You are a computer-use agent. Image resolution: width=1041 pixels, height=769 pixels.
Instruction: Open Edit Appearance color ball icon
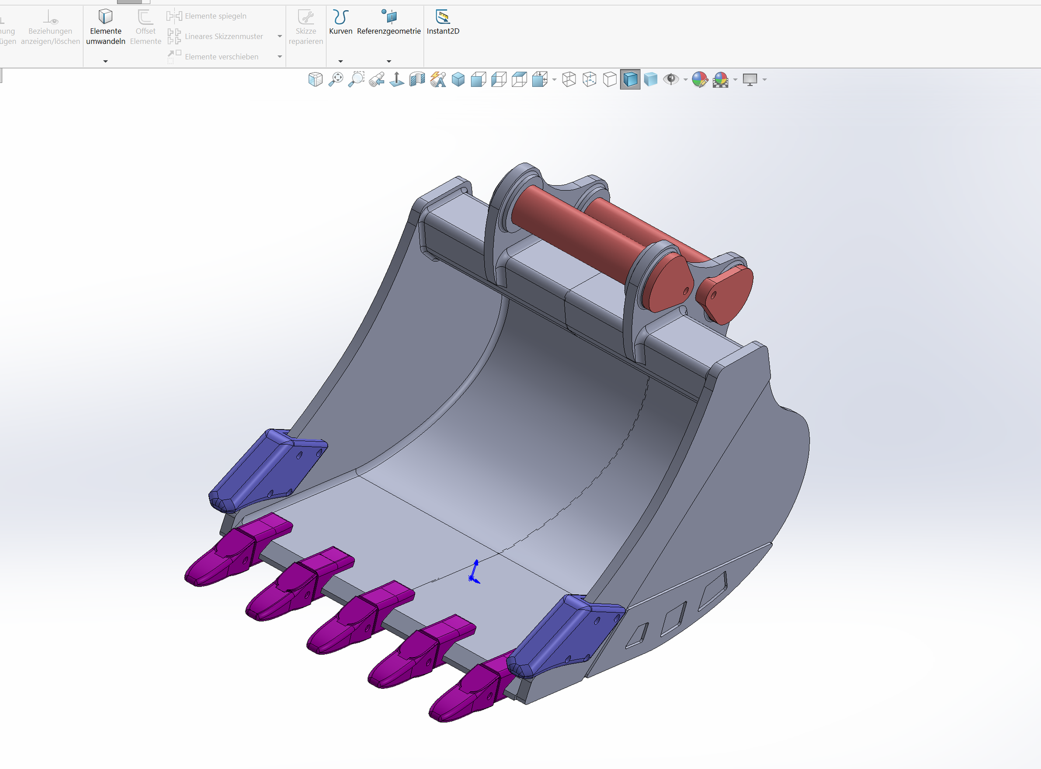coord(699,79)
